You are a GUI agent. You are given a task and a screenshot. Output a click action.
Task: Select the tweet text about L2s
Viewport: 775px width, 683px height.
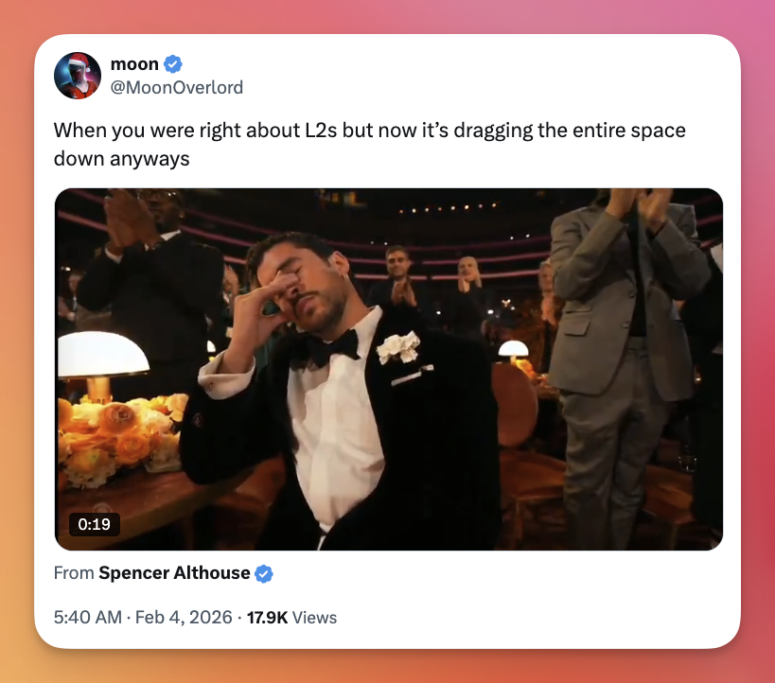369,131
